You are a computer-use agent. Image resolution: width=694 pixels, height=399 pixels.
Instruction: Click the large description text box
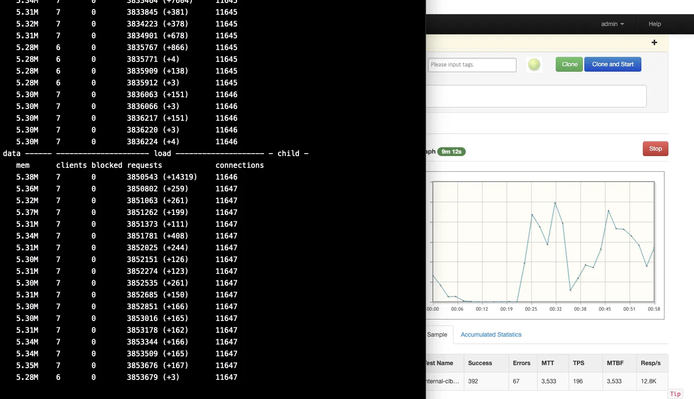pyautogui.click(x=536, y=96)
